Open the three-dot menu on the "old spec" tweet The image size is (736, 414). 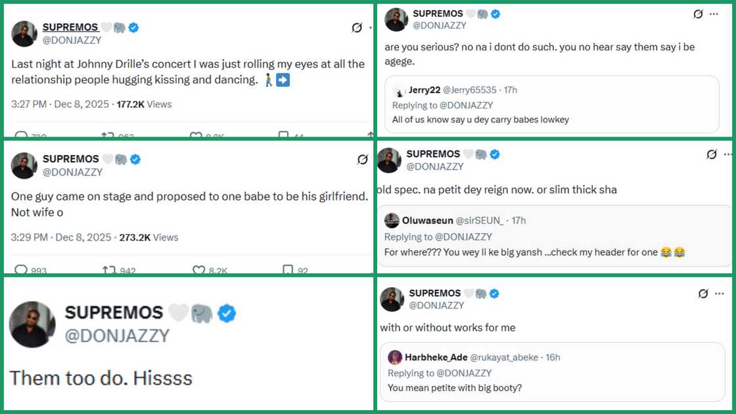[x=727, y=154]
